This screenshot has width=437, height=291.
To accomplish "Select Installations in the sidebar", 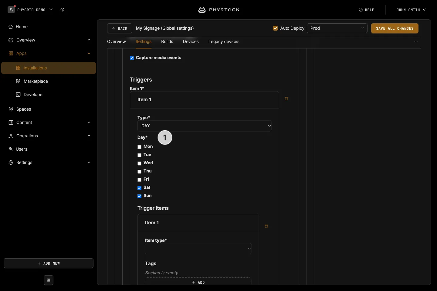I will (x=49, y=68).
